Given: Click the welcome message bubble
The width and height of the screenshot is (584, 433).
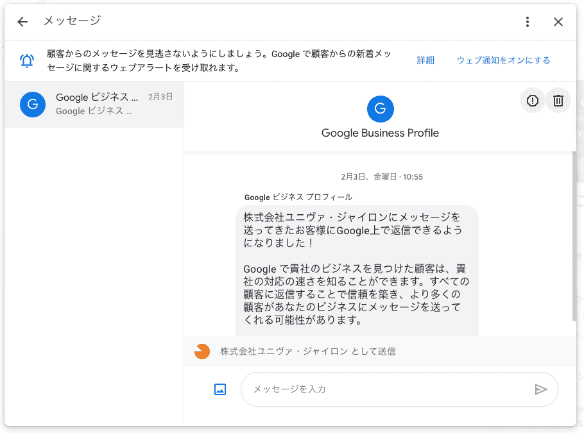Looking at the screenshot, I should (x=357, y=269).
